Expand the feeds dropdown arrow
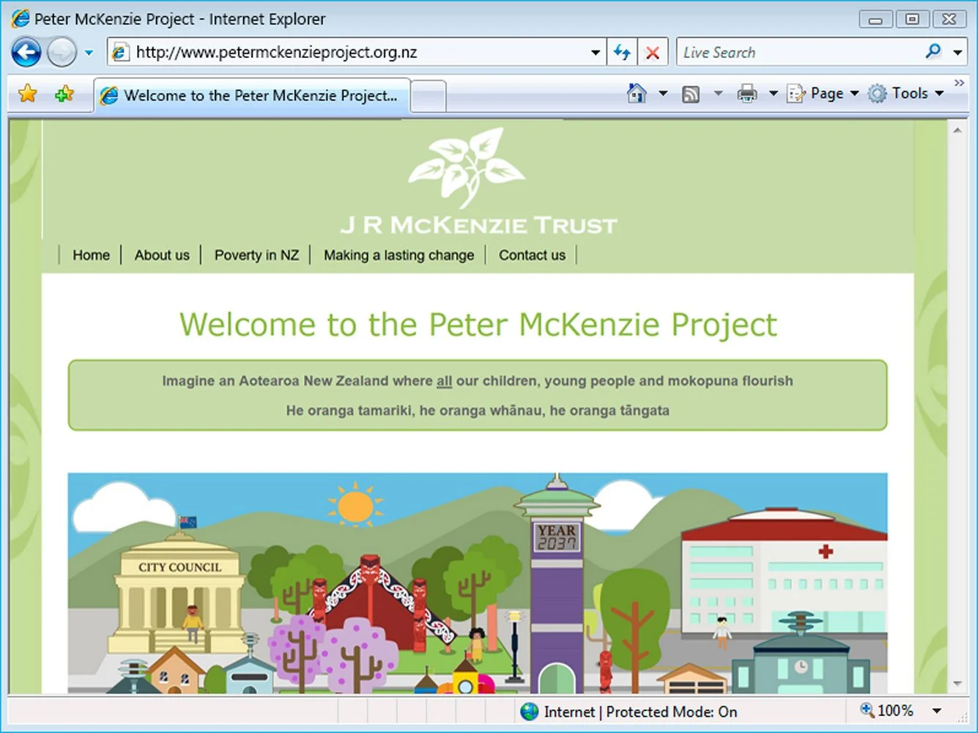This screenshot has height=733, width=978. (x=718, y=93)
